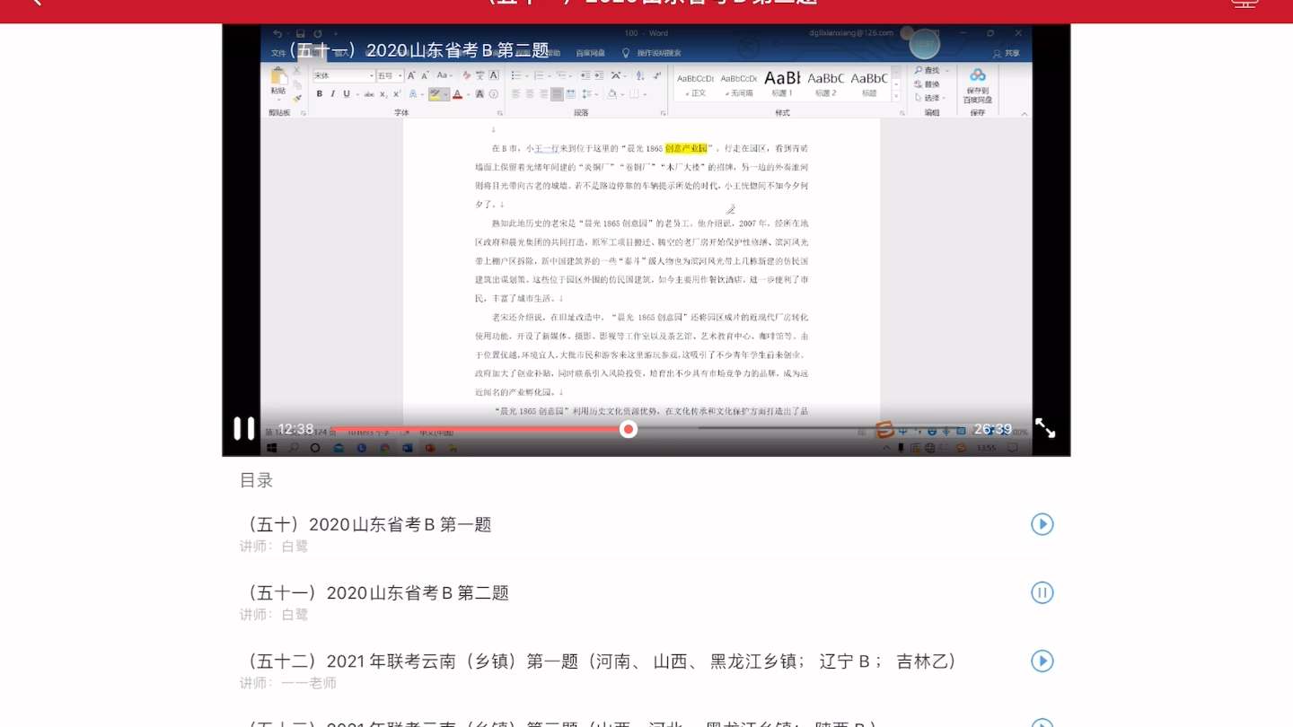Open the 宋体 font name dropdown
Viewport: 1293px width, 727px height.
click(372, 75)
